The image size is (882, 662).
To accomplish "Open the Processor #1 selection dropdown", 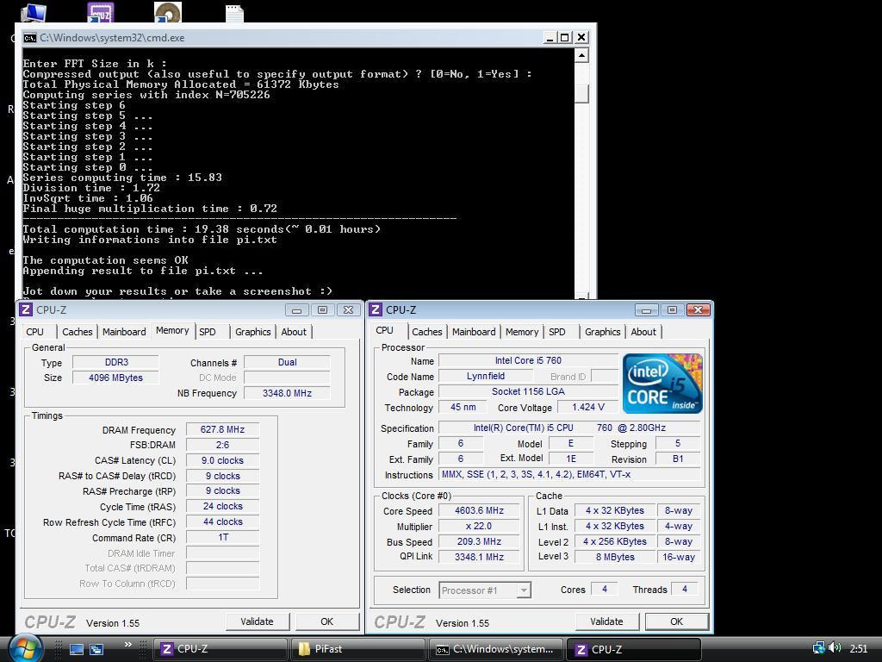I will pos(485,590).
